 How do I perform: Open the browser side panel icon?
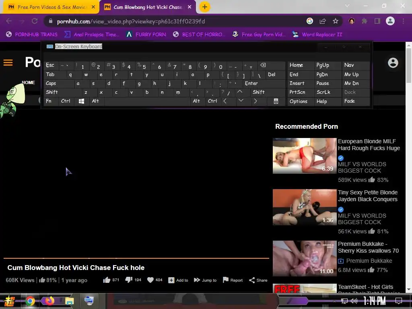pos(377,21)
